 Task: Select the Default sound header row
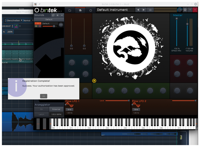pyautogui.click(x=49, y=20)
